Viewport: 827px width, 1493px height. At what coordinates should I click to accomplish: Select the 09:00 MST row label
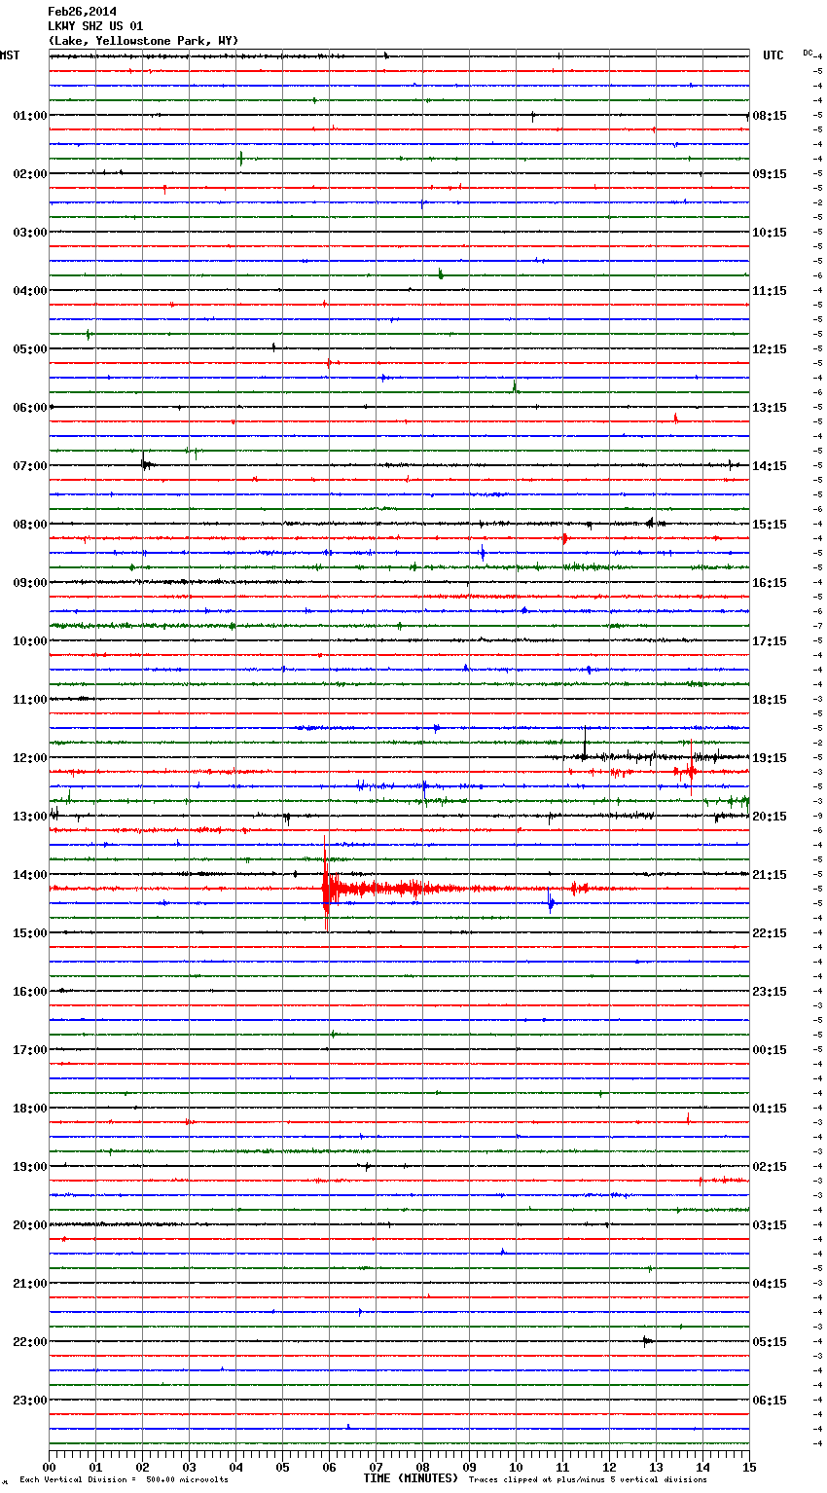pos(30,583)
